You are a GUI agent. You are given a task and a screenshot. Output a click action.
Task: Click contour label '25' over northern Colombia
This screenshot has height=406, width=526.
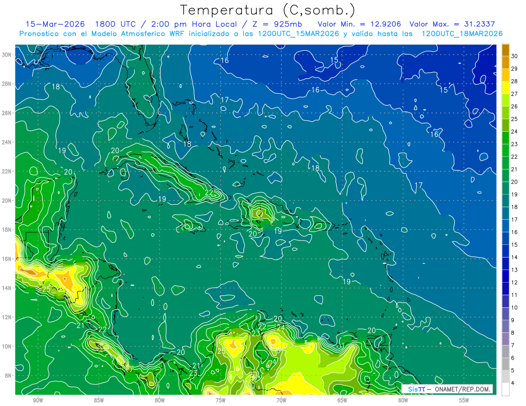pos(221,351)
